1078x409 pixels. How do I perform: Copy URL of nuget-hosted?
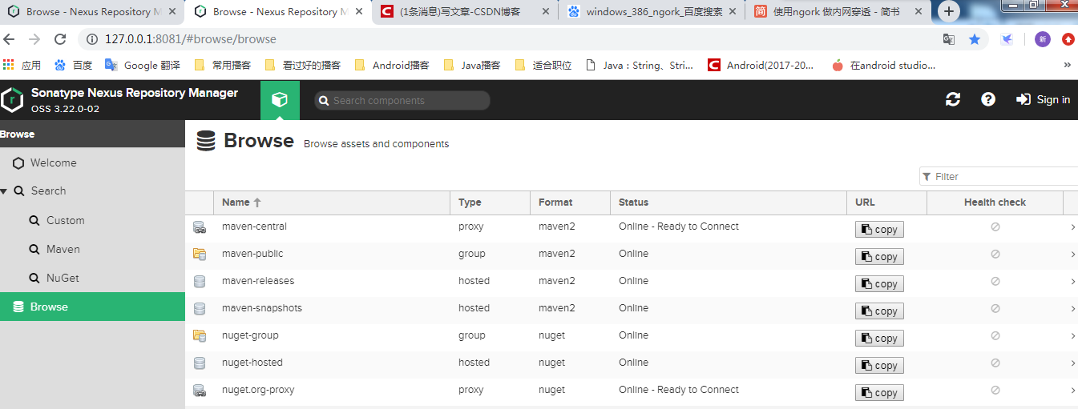[x=879, y=366]
